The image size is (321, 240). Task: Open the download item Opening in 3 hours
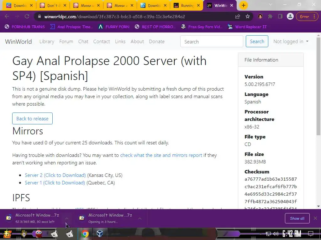pos(107,218)
